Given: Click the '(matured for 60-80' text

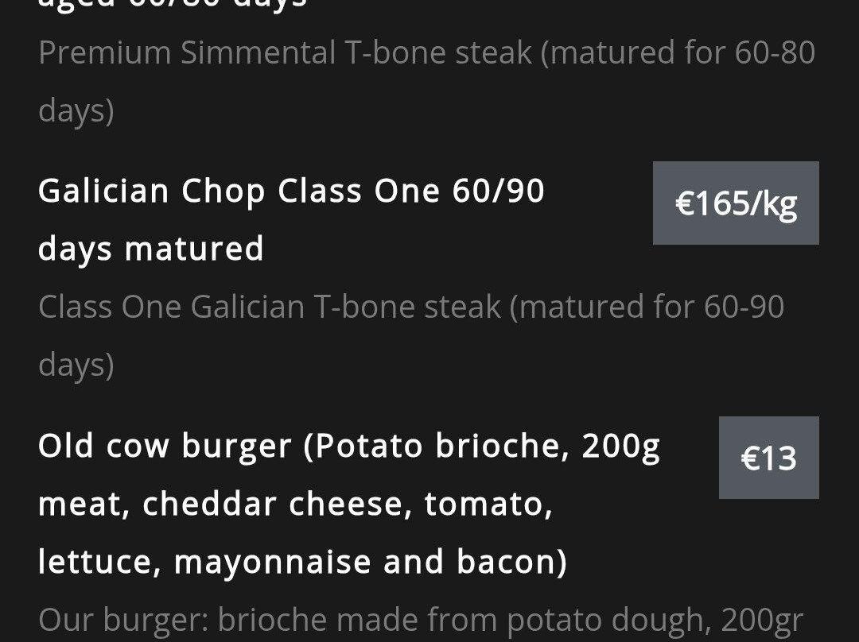Looking at the screenshot, I should coord(678,53).
